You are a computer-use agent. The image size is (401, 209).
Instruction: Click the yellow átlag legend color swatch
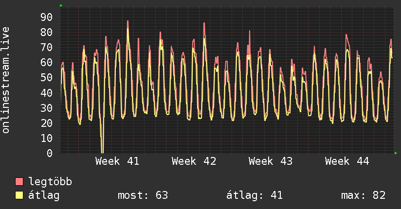point(19,195)
